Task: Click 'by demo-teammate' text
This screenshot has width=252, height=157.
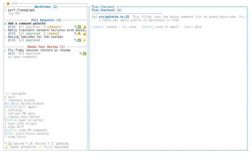Action: point(22,57)
